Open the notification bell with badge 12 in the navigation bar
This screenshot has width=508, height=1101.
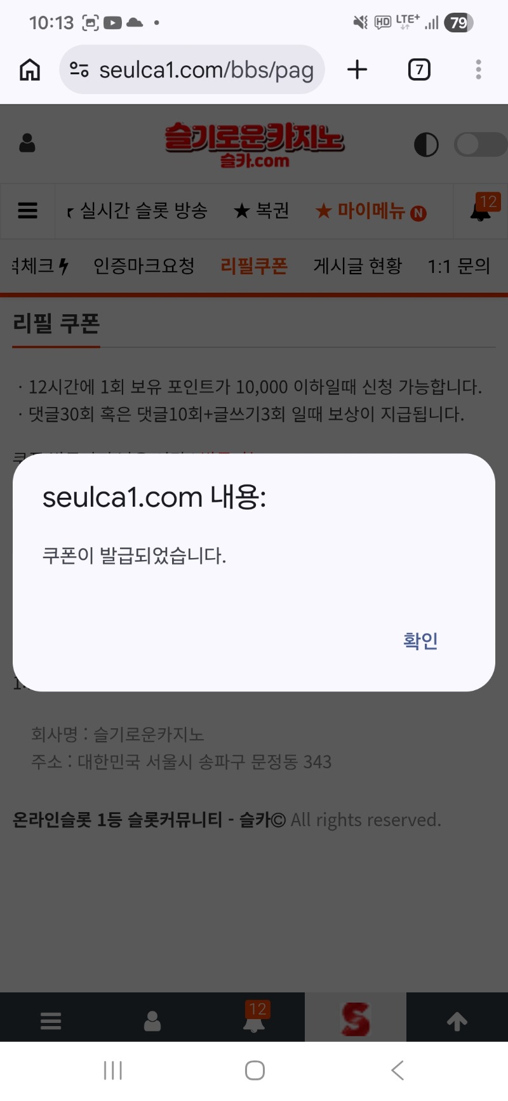tap(481, 208)
